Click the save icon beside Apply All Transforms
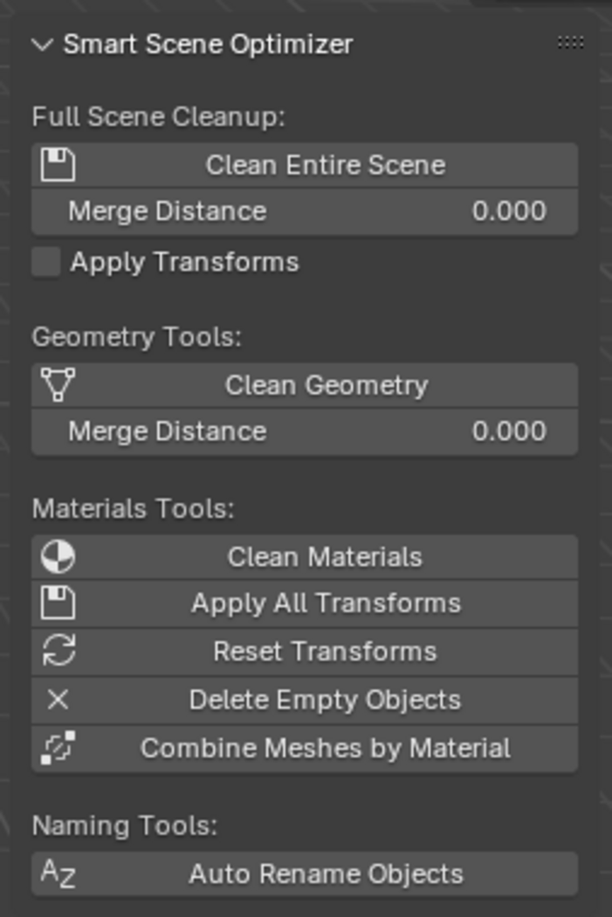Screen dimensions: 612x917 pos(58,603)
